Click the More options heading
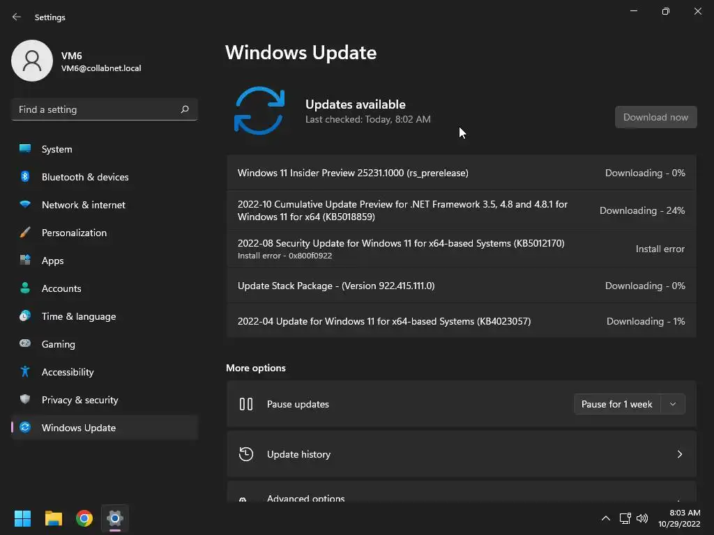Viewport: 714px width, 535px height. (x=256, y=368)
